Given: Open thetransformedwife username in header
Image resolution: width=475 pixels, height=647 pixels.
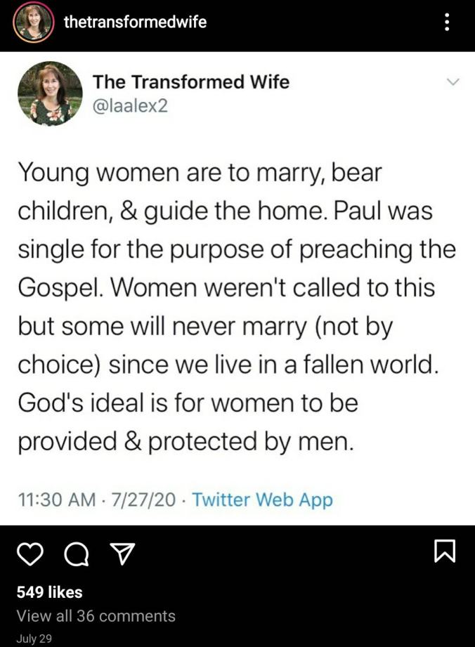Looking at the screenshot, I should coord(135,22).
